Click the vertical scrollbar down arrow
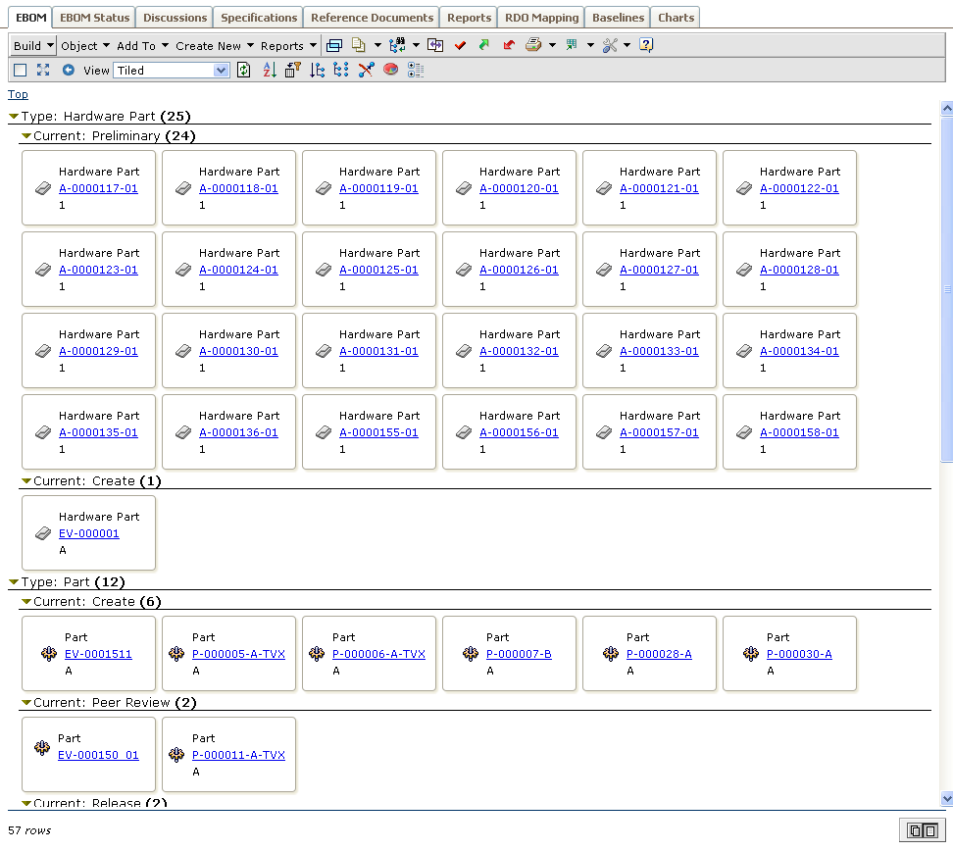Screen dimensions: 953x851 pos(946,799)
